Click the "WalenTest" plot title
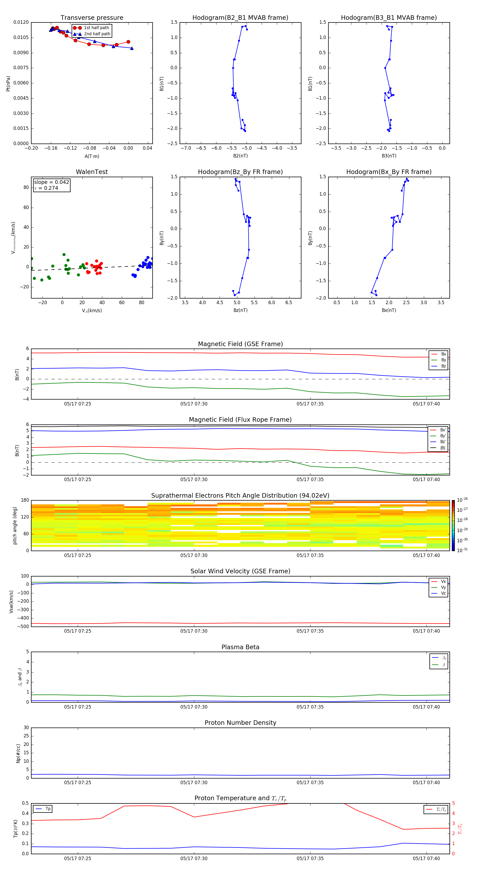Image resolution: width=481 pixels, height=882 pixels. [x=92, y=172]
